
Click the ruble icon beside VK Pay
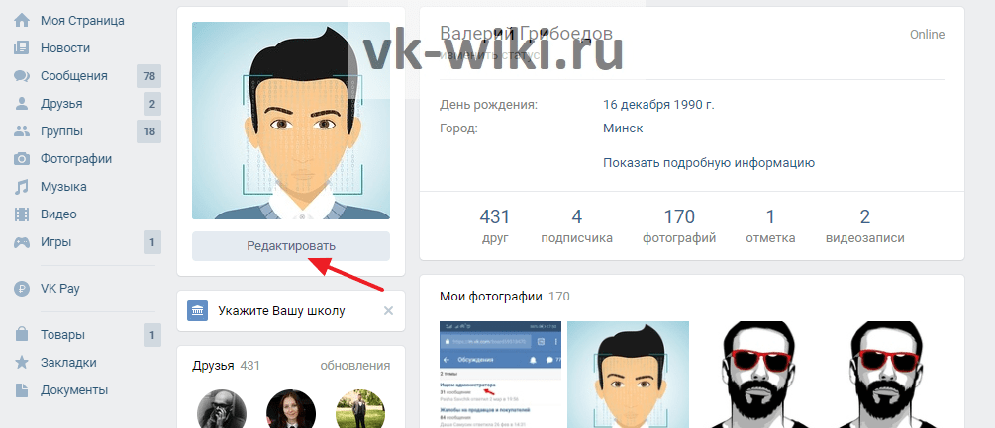pyautogui.click(x=22, y=289)
